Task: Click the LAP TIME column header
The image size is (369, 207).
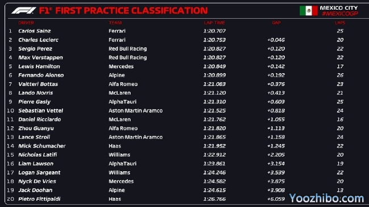Action: [215, 23]
